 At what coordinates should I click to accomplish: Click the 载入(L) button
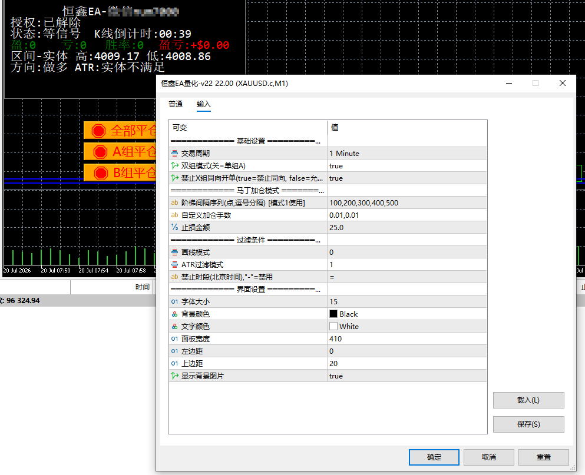[528, 400]
